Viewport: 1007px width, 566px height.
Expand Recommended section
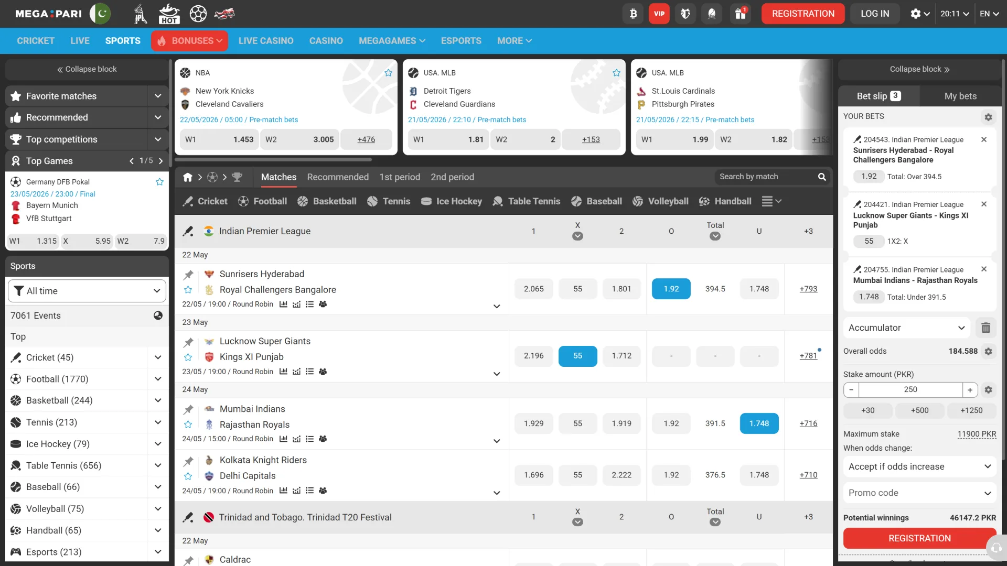tap(157, 117)
